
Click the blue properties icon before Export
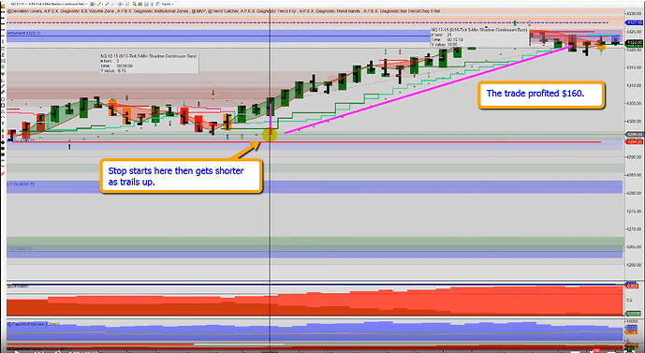tap(157, 4)
